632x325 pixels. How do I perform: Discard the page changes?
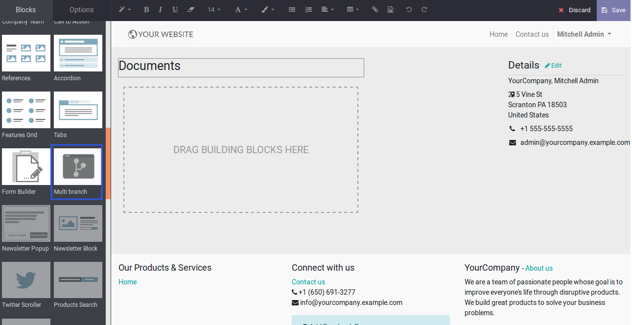tap(575, 10)
